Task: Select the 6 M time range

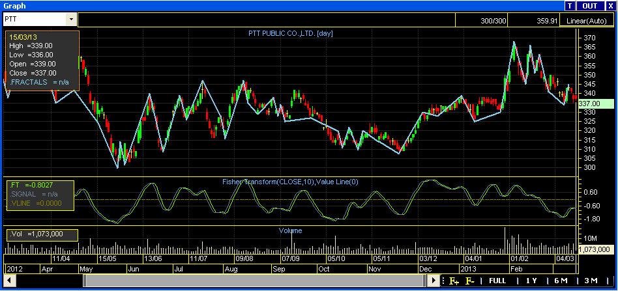Action: click(561, 281)
